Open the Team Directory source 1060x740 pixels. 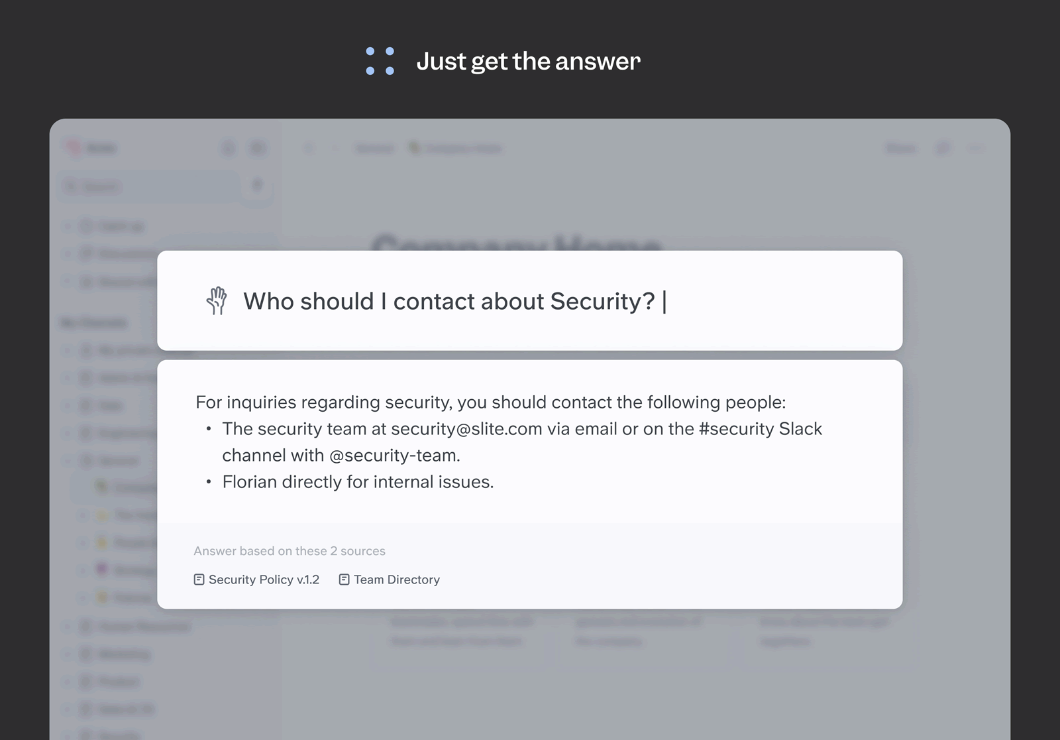tap(390, 580)
